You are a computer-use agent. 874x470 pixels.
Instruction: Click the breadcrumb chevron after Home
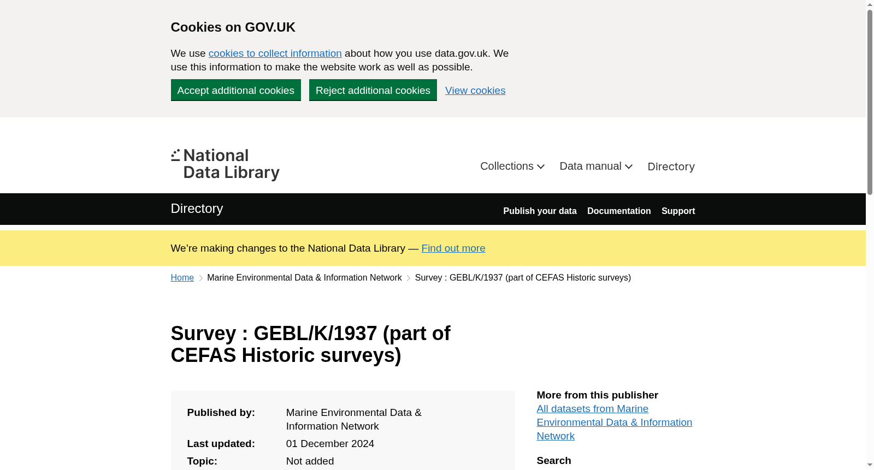200,278
